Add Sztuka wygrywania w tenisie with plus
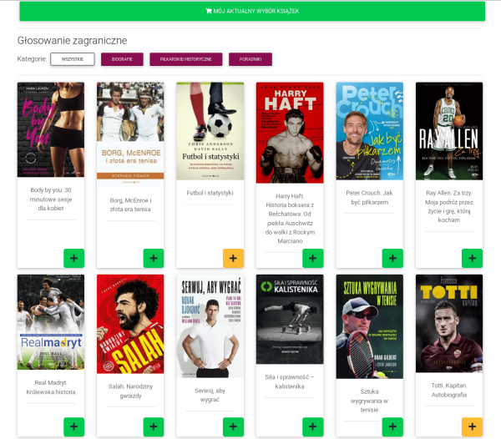501x439 pixels. point(392,426)
